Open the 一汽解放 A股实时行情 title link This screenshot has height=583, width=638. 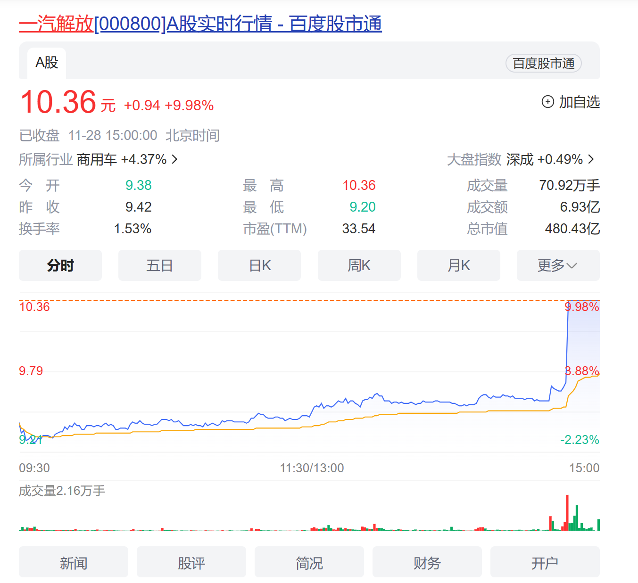point(200,24)
